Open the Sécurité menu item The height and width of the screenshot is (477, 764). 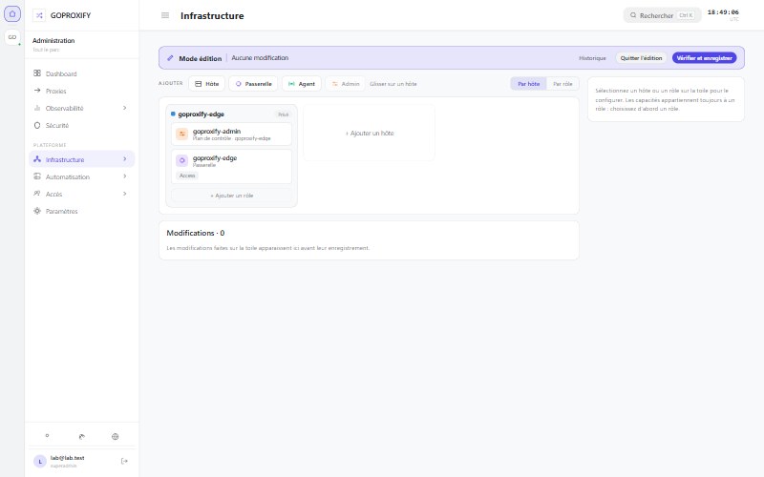point(81,125)
